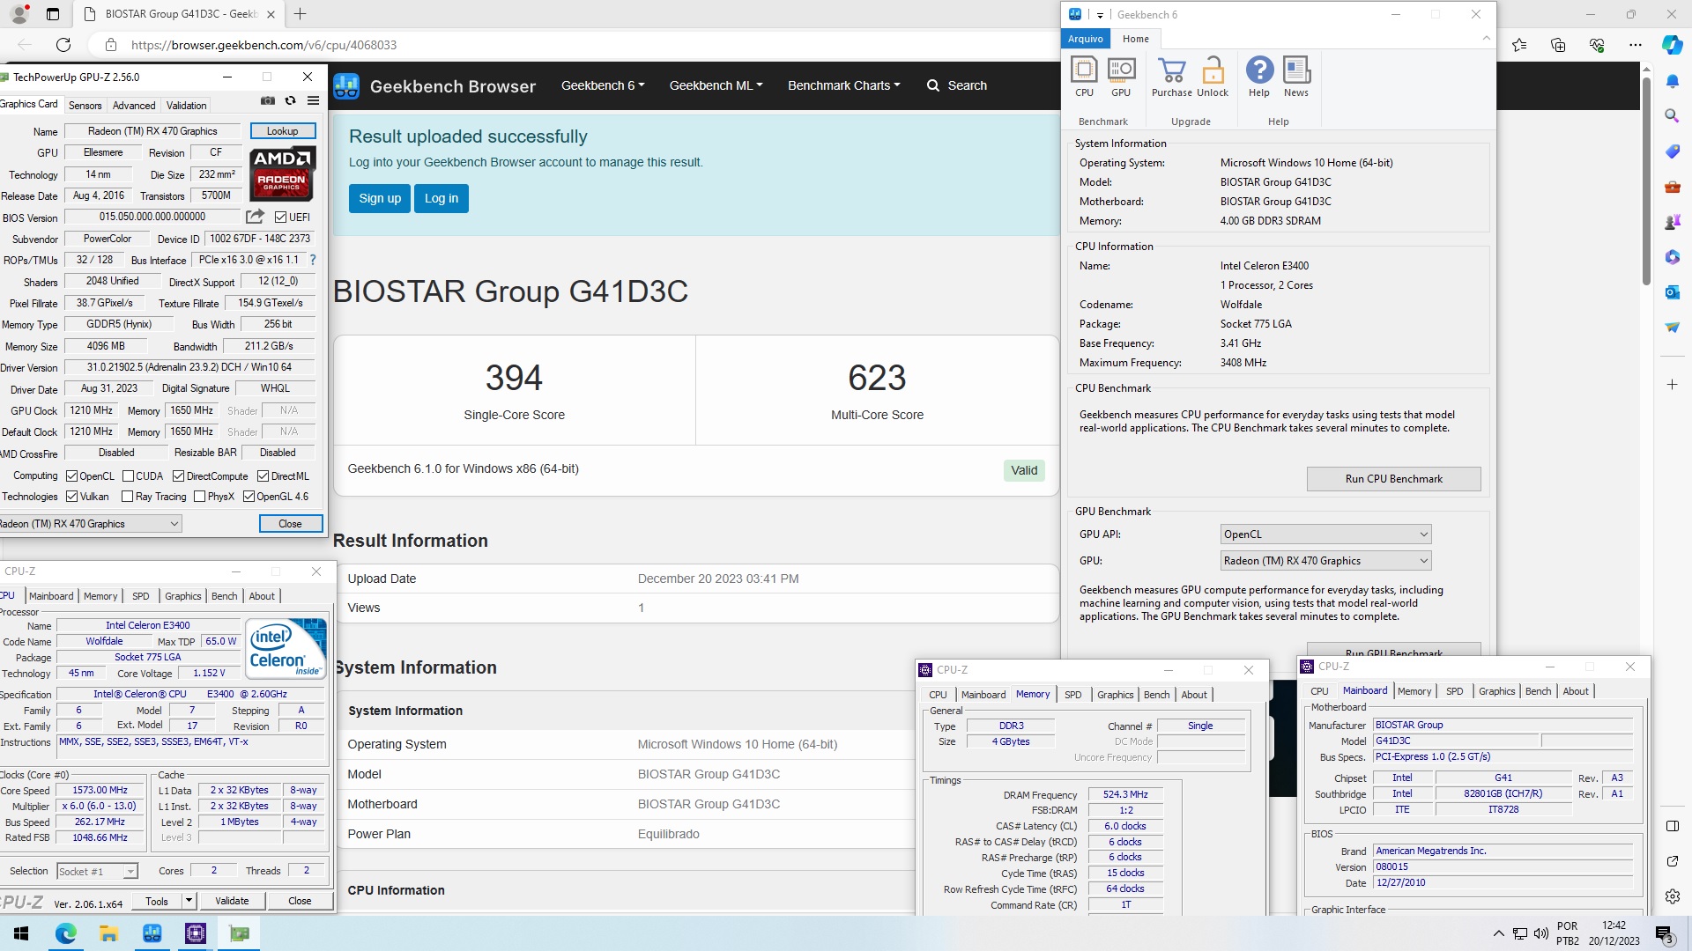Open Microsoft Edge from the taskbar
This screenshot has width=1692, height=951.
(65, 933)
